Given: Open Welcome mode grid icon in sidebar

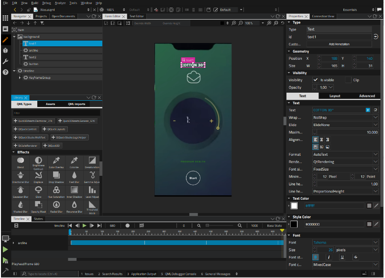Looking at the screenshot, I should [x=5, y=18].
